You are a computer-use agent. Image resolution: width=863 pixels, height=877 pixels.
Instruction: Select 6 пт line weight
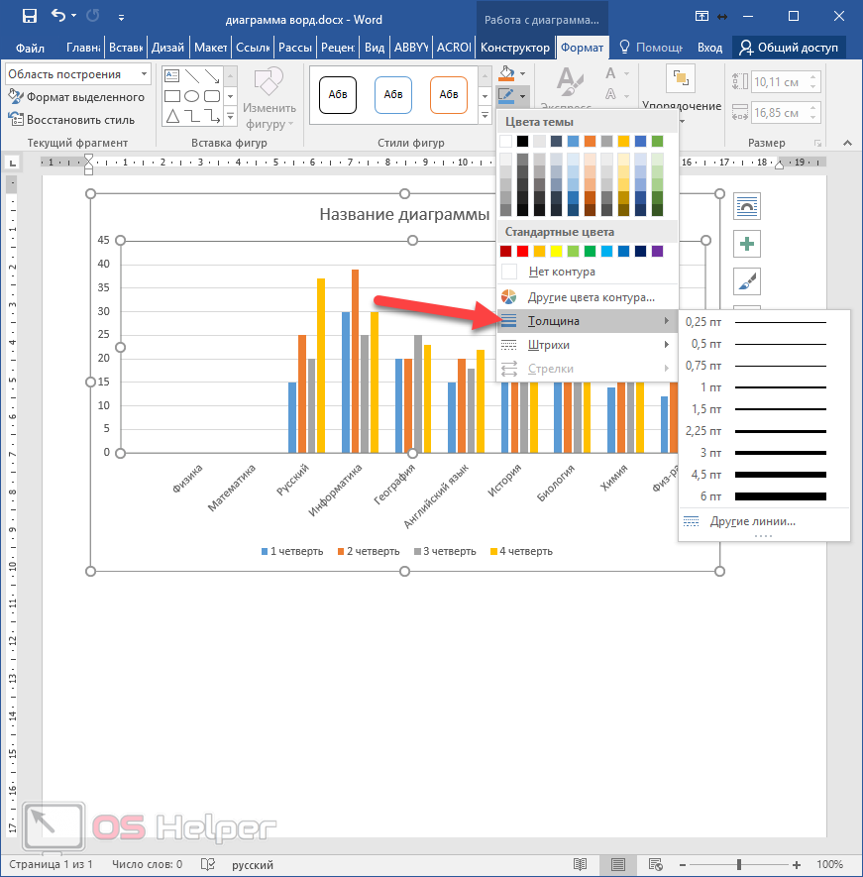(x=764, y=496)
